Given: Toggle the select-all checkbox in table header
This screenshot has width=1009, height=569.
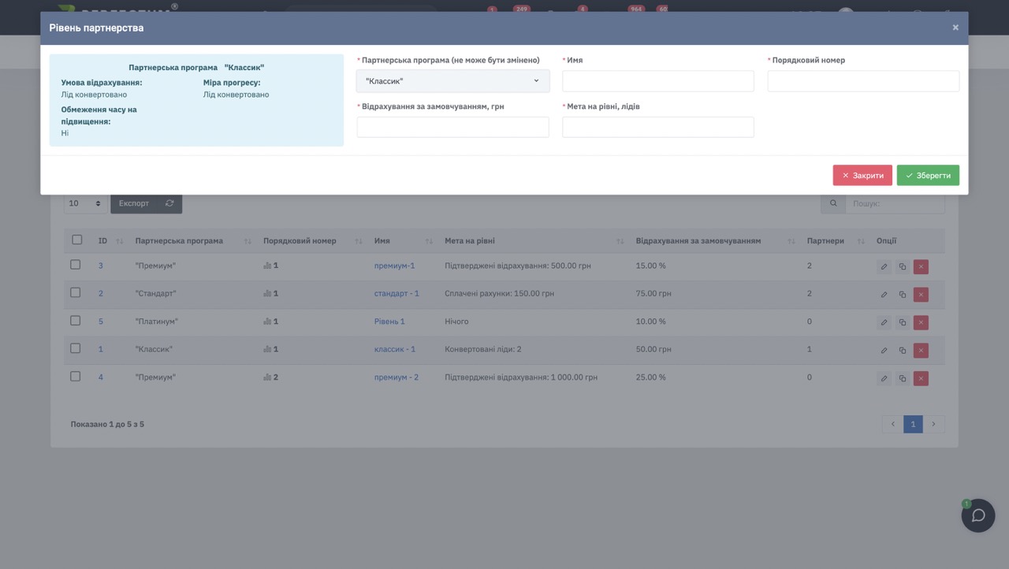Looking at the screenshot, I should click(x=76, y=240).
